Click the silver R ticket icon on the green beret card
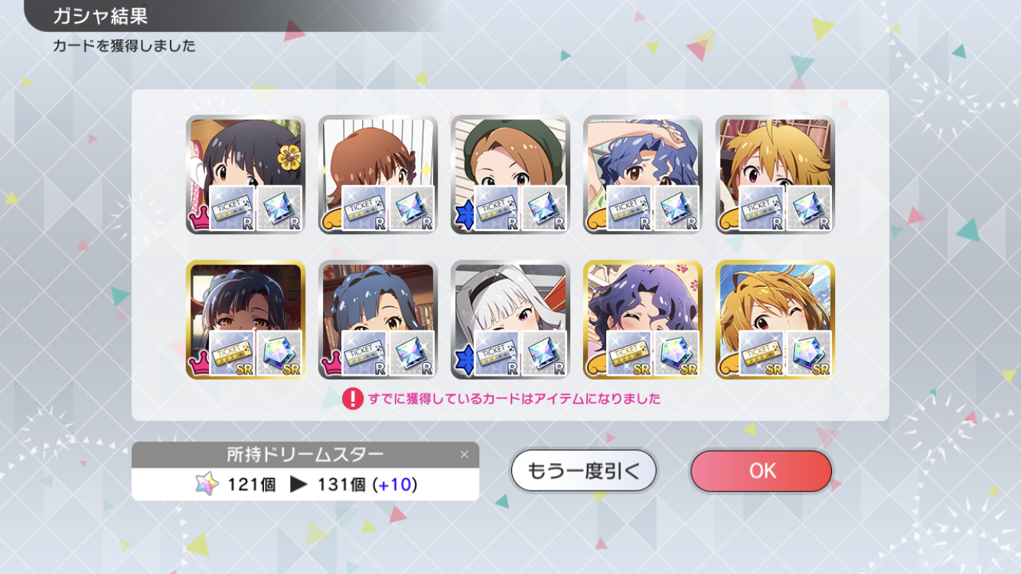Viewport: 1021px width, 574px height. [x=497, y=208]
